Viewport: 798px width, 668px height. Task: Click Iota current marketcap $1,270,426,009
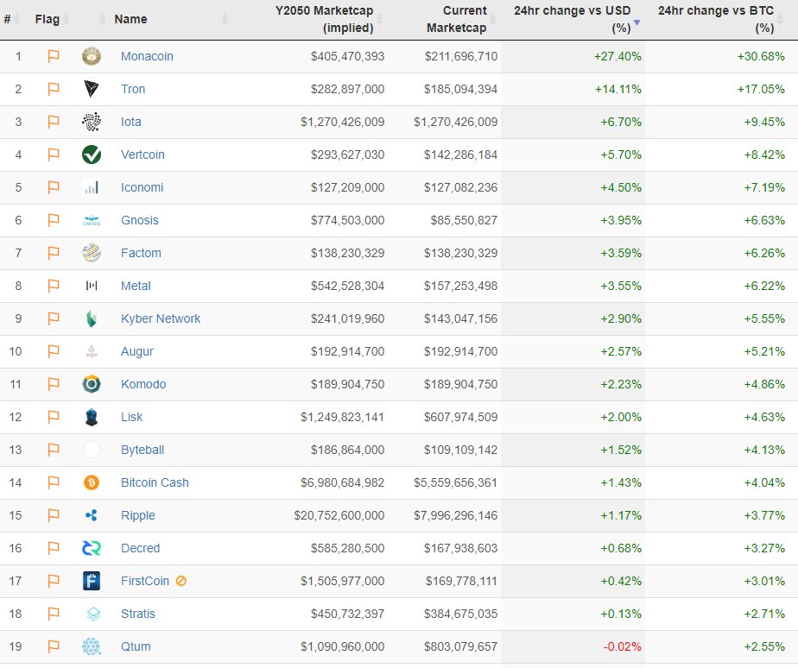click(x=455, y=122)
